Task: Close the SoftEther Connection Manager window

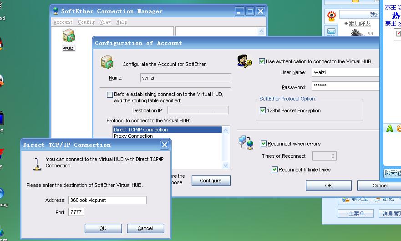Action: click(260, 11)
